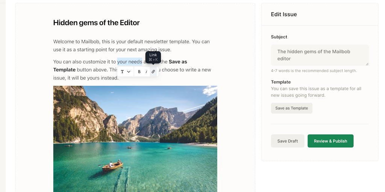Apply italic formatting to the selection
The height and width of the screenshot is (192, 385).
[146, 72]
